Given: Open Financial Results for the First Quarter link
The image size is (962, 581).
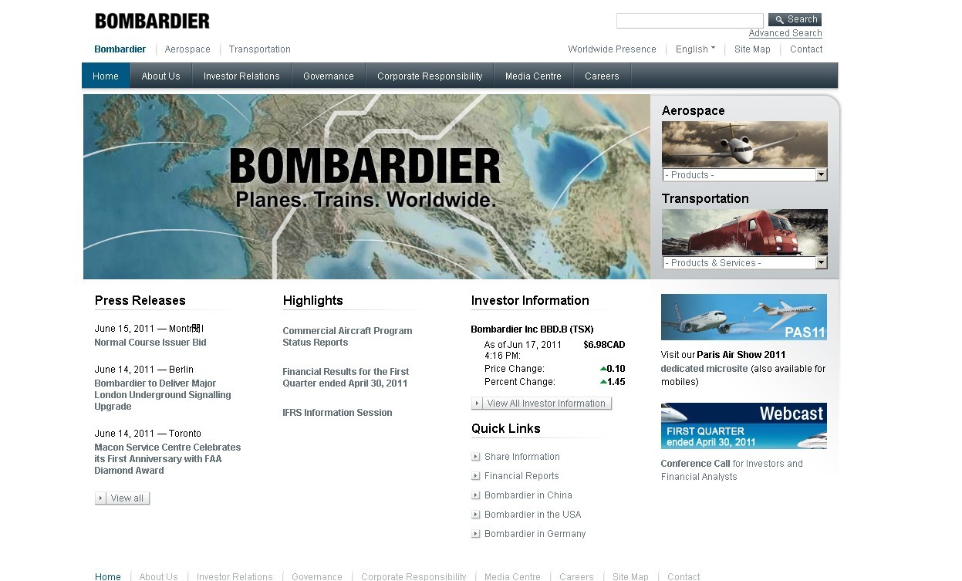Looking at the screenshot, I should (346, 377).
